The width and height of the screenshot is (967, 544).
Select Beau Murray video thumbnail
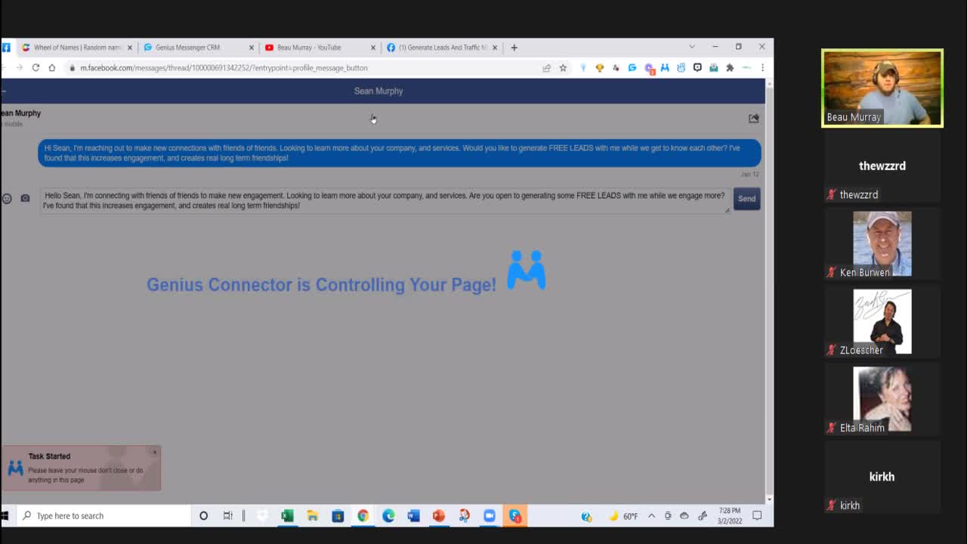pyautogui.click(x=882, y=88)
